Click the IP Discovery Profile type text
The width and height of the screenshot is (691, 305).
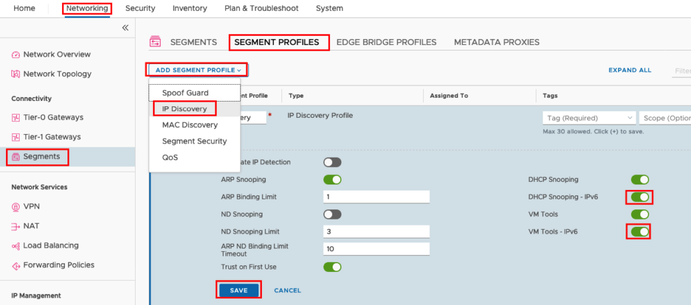pos(320,116)
